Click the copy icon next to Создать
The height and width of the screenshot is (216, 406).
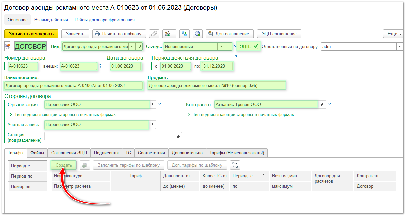85,165
